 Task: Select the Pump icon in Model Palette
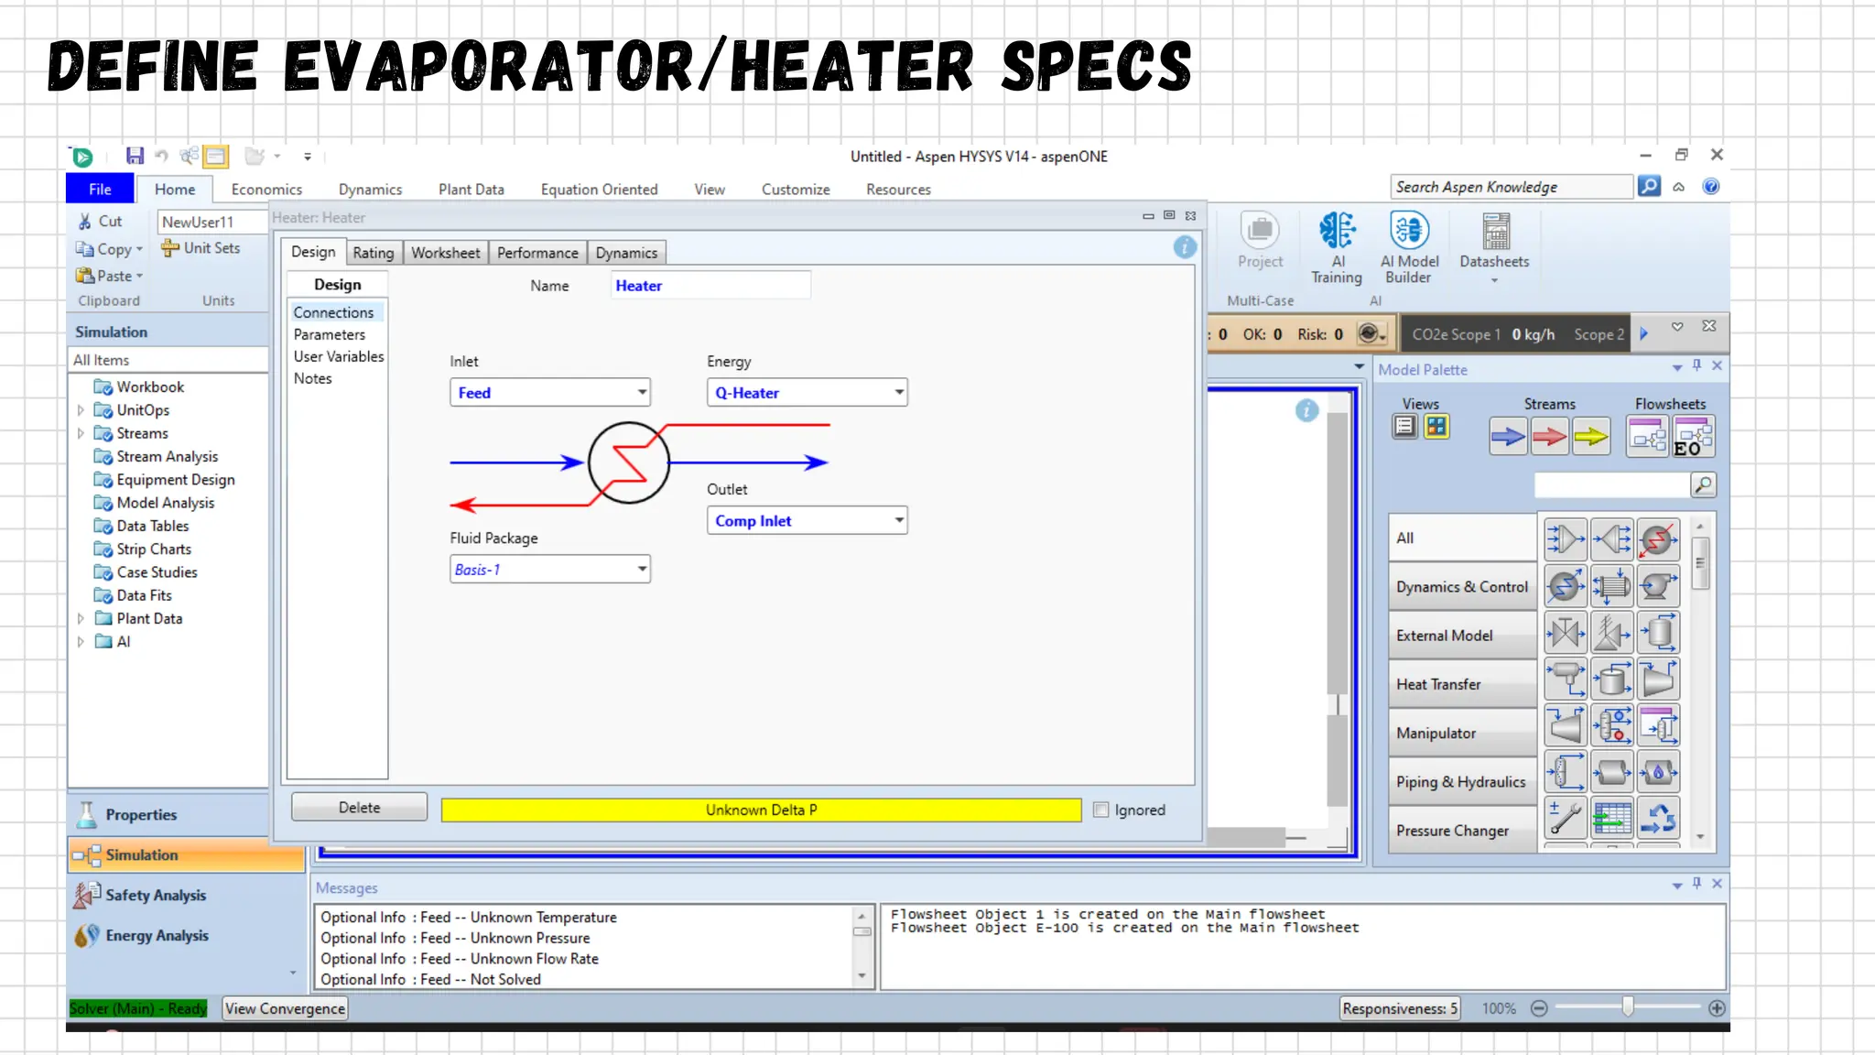click(x=1658, y=586)
